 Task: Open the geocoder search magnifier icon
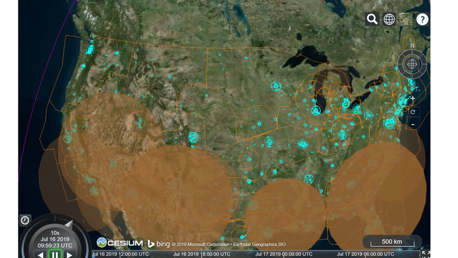tap(372, 19)
